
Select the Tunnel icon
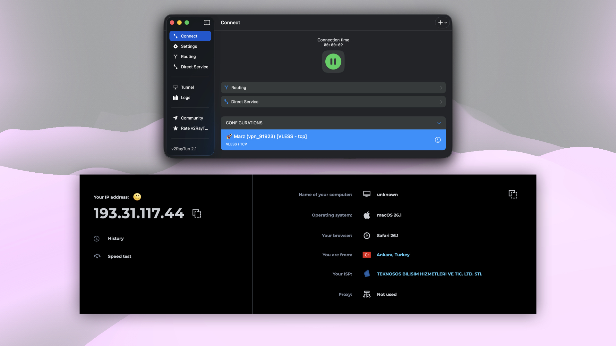point(175,87)
